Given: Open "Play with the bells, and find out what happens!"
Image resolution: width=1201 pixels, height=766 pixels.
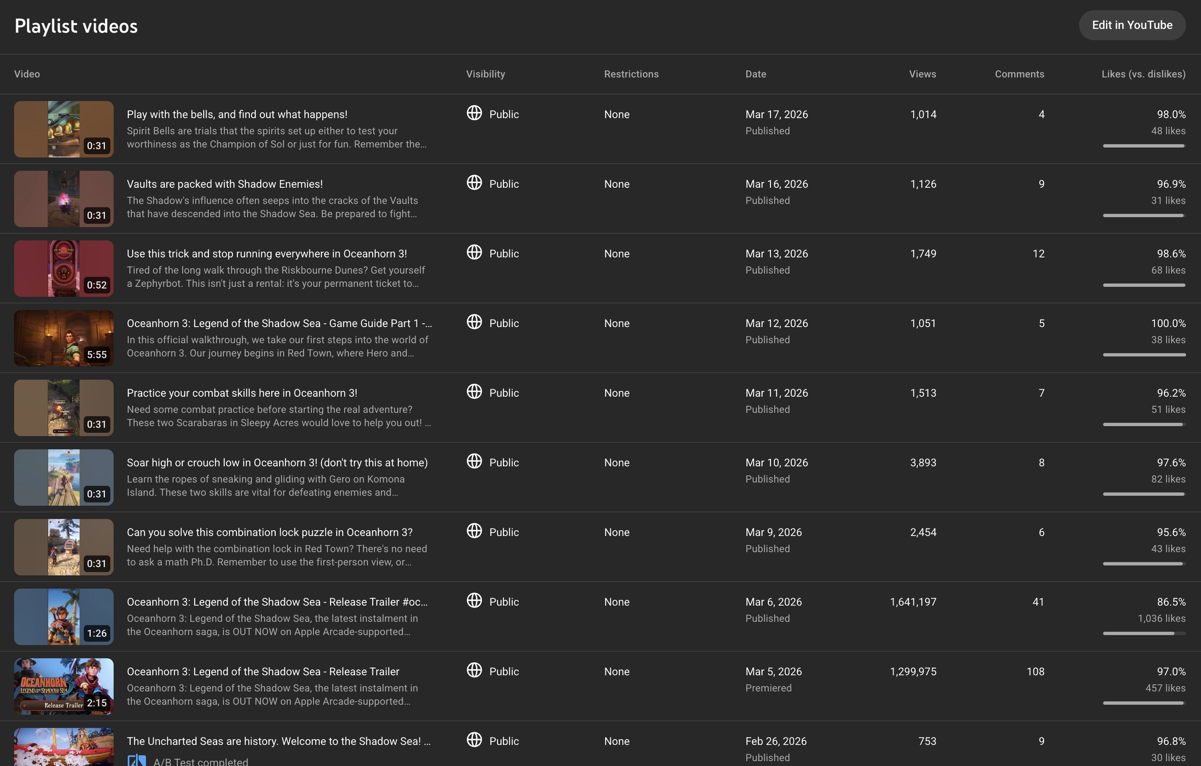Looking at the screenshot, I should point(237,114).
